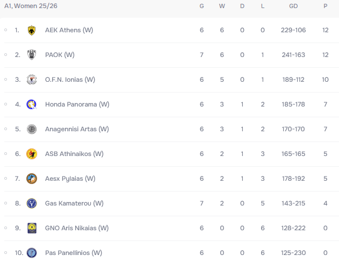Select the circle marker beside rank 9
Viewport: 339px width, 262px height.
[x=5, y=228]
